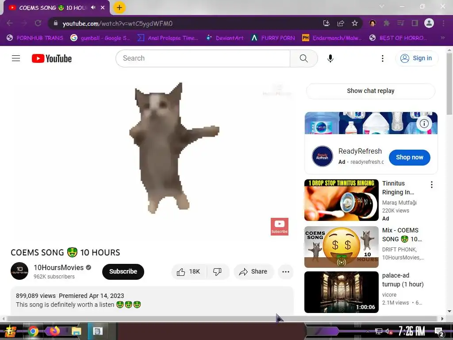Mute tab via speaker icon
Screen dimensions: 453x340
click(x=93, y=8)
